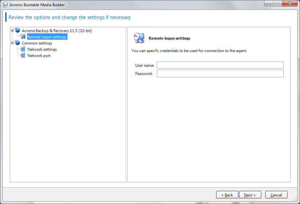
Task: Click the 'Review the options' page heading
Action: (x=70, y=17)
